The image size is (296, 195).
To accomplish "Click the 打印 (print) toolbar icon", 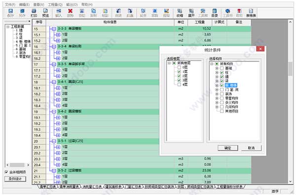I will coord(34,13).
